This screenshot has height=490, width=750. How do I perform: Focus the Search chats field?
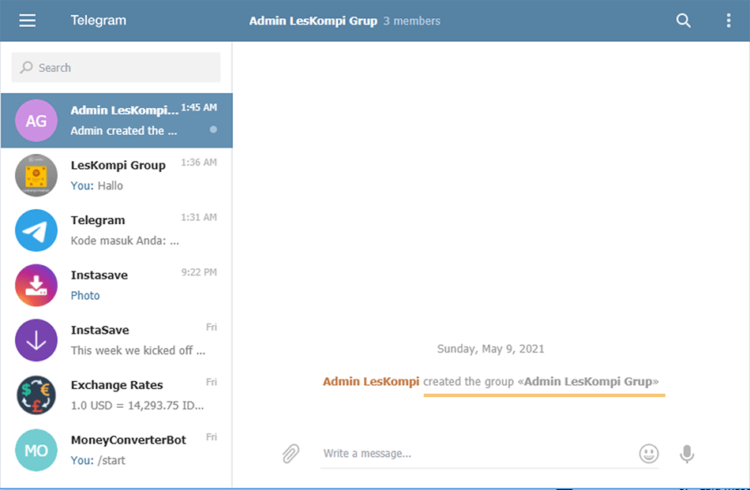click(x=116, y=67)
